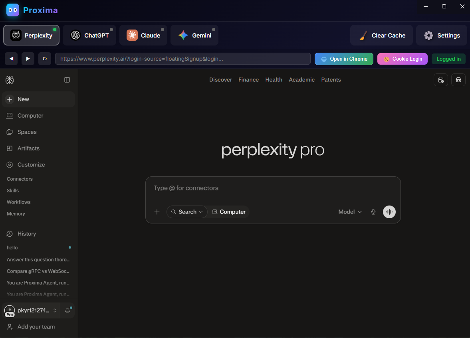The height and width of the screenshot is (338, 470).
Task: Open notifications bell icon
Action: tap(67, 310)
